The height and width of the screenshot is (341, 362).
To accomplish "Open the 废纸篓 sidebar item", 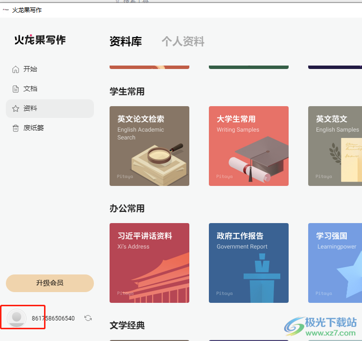I will tap(50, 128).
